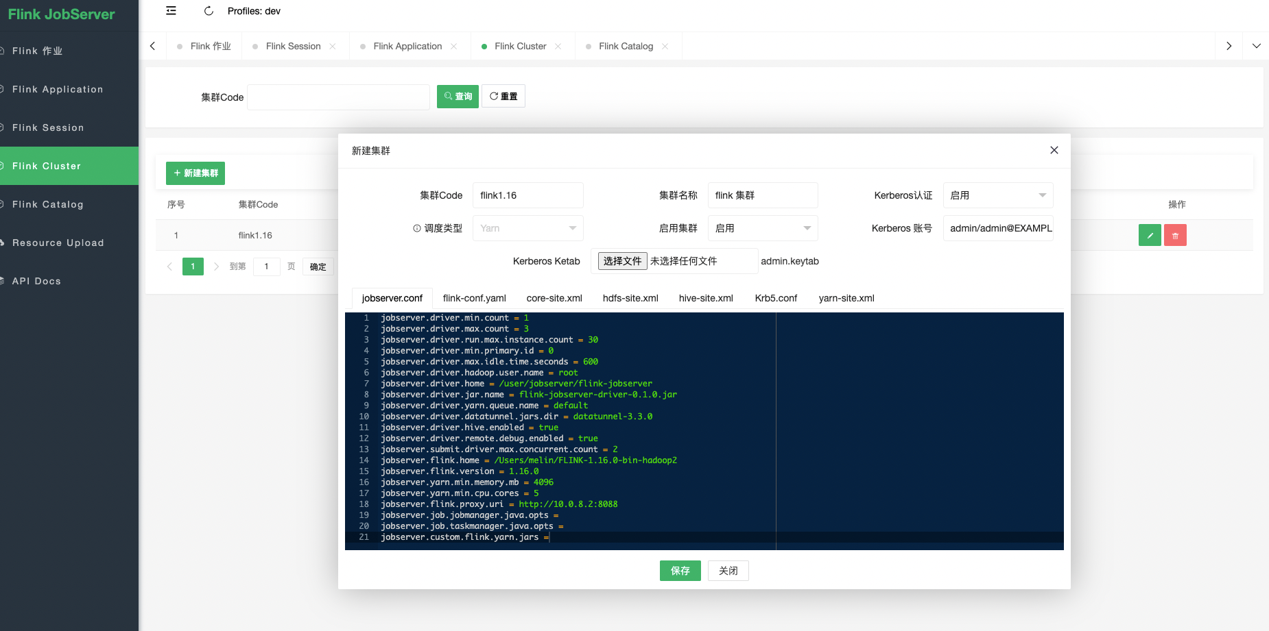
Task: Open the 调度类型 Yarn dropdown
Action: point(528,228)
